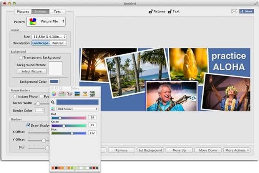Image resolution: width=259 pixels, height=173 pixels.
Task: Pick the black swatch in the Colors palette
Action: [x=56, y=168]
